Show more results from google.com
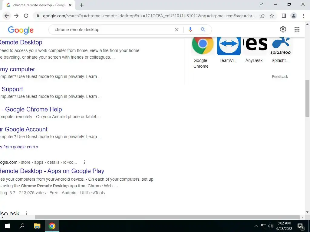310x232 pixels. (x=19, y=147)
